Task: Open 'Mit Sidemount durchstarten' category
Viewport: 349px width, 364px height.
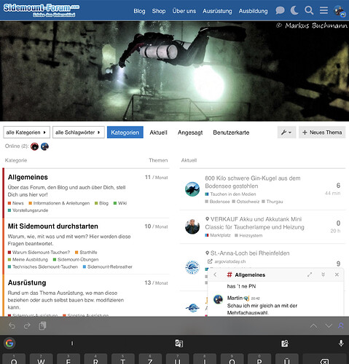Action: coord(53,226)
